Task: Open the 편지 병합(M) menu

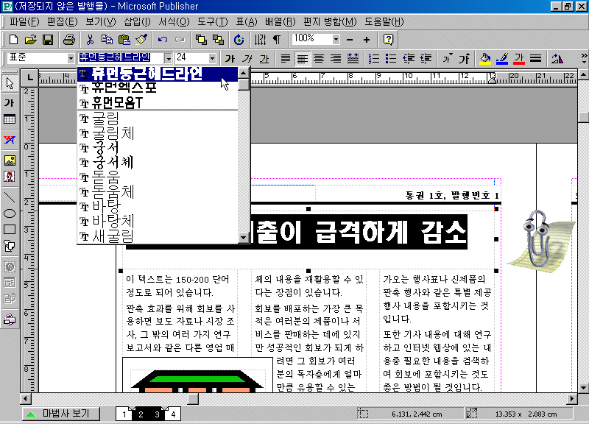Action: tap(330, 22)
